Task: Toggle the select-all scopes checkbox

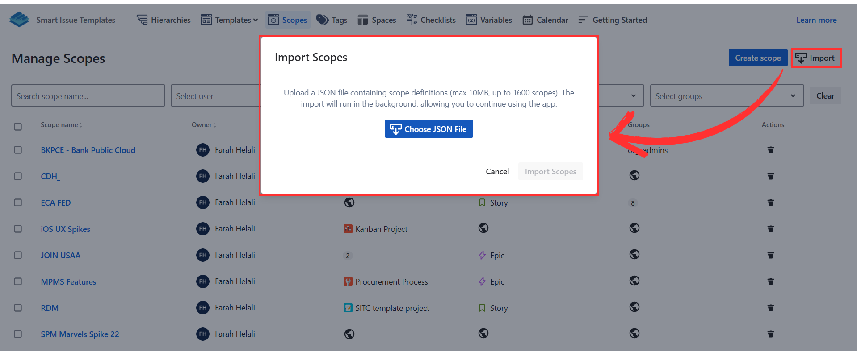Action: click(18, 127)
